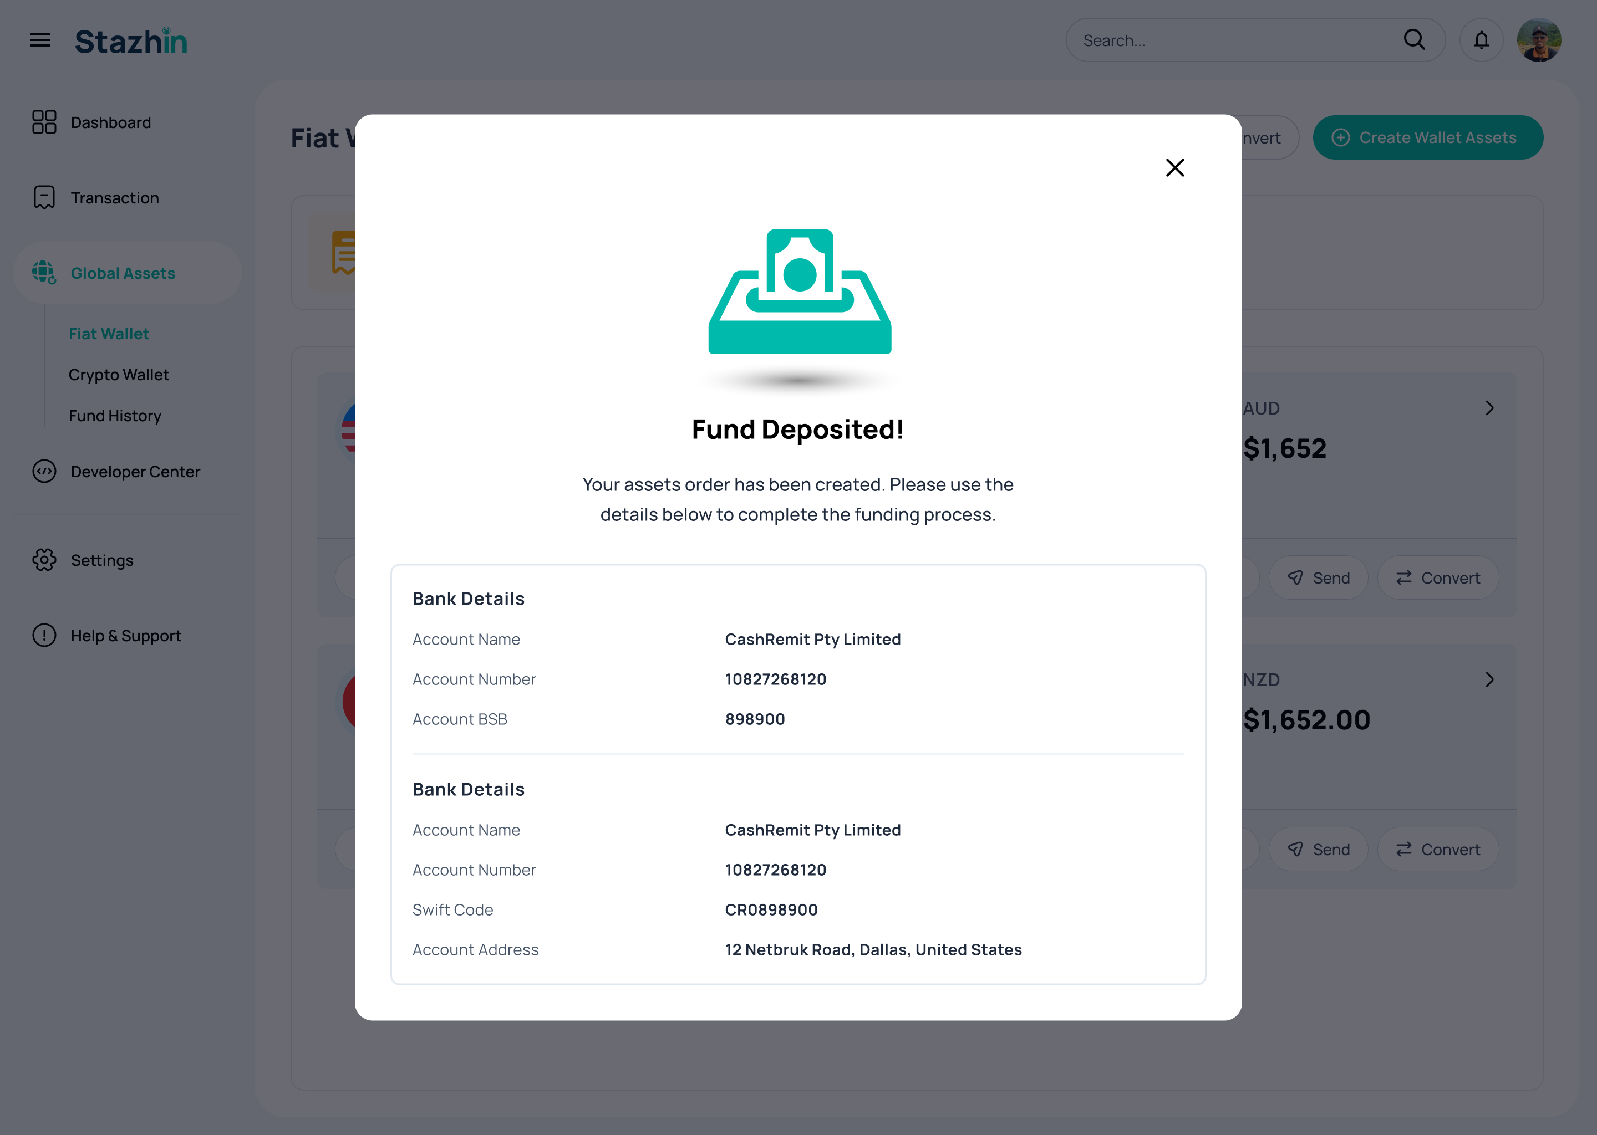Click account number in Swift Code section
The image size is (1597, 1135).
click(775, 871)
